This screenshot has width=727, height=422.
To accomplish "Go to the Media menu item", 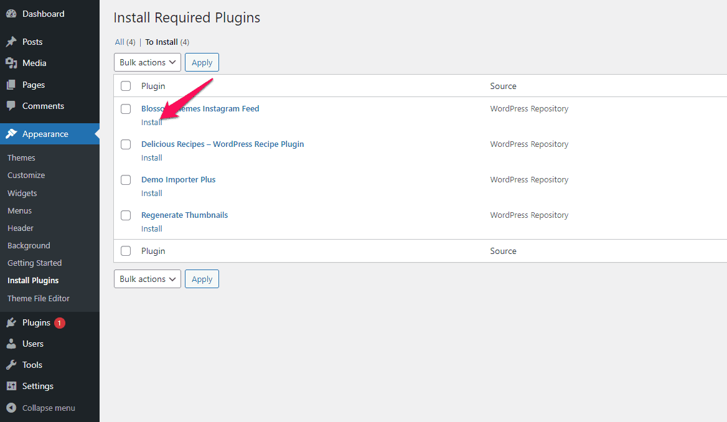I will tap(50, 63).
